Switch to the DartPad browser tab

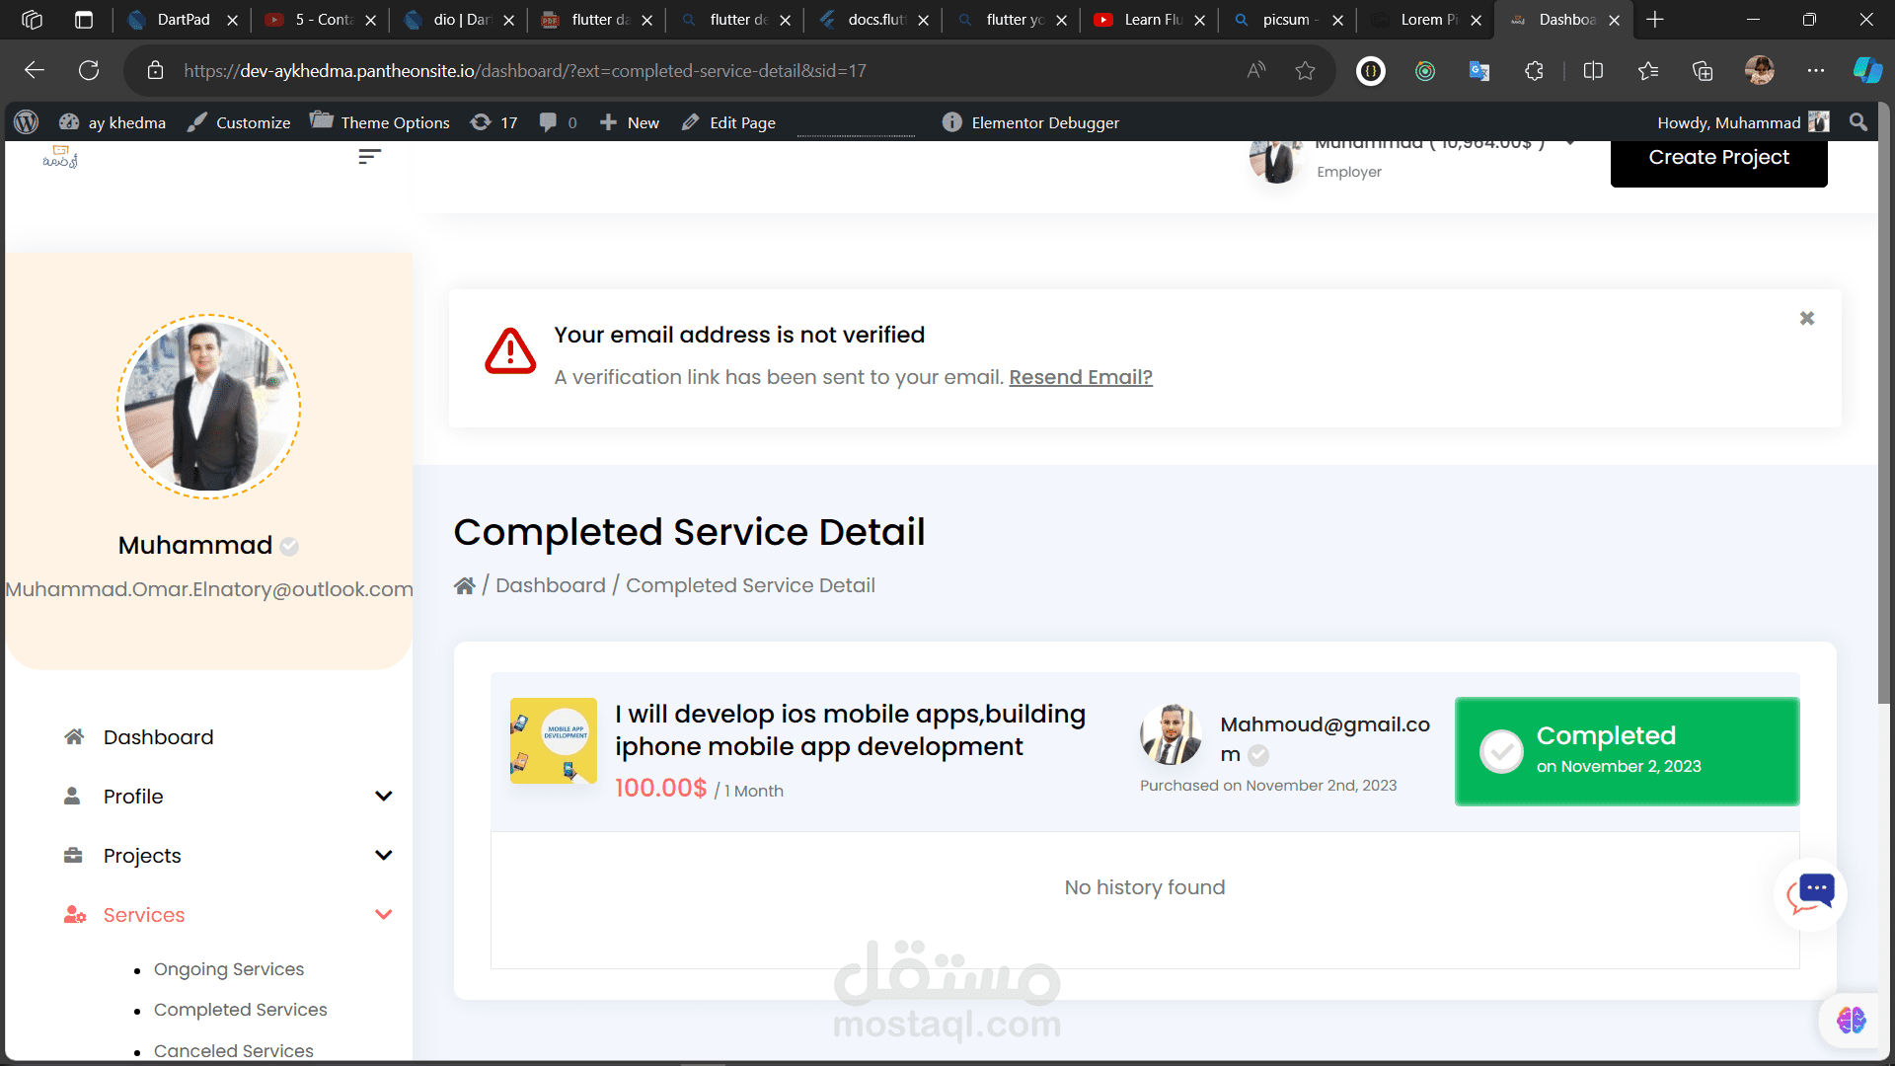(x=183, y=20)
